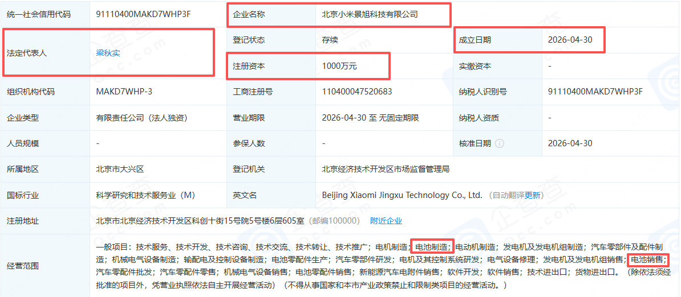The width and height of the screenshot is (681, 297).
Task: Click the 更新 link beside English name
Action: (532, 195)
